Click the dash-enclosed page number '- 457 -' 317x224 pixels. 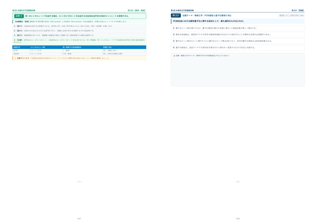pyautogui.click(x=79, y=182)
